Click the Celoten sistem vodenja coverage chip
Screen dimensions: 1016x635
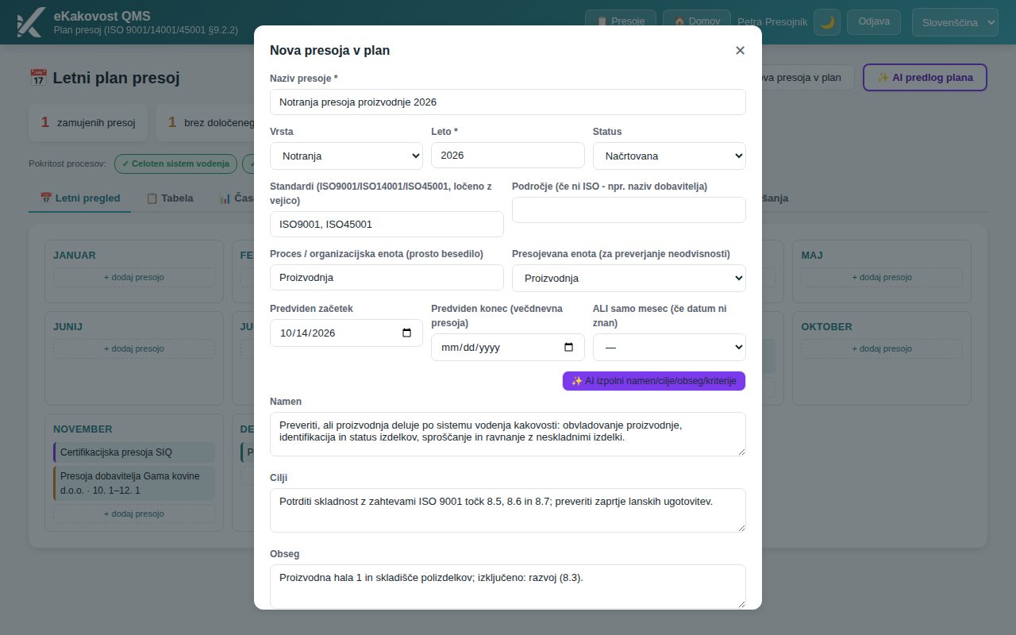tap(175, 164)
